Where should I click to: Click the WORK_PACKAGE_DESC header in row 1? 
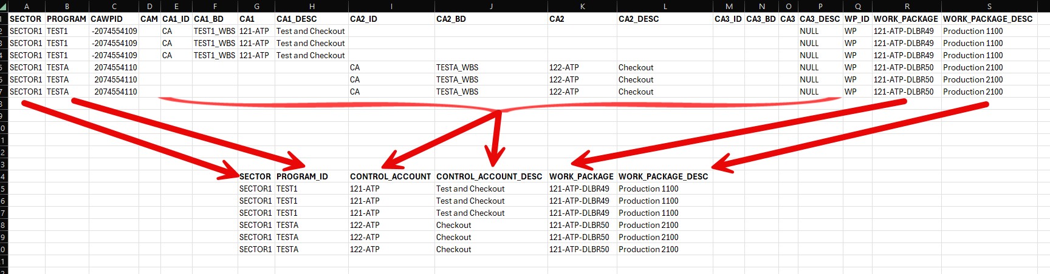click(989, 19)
